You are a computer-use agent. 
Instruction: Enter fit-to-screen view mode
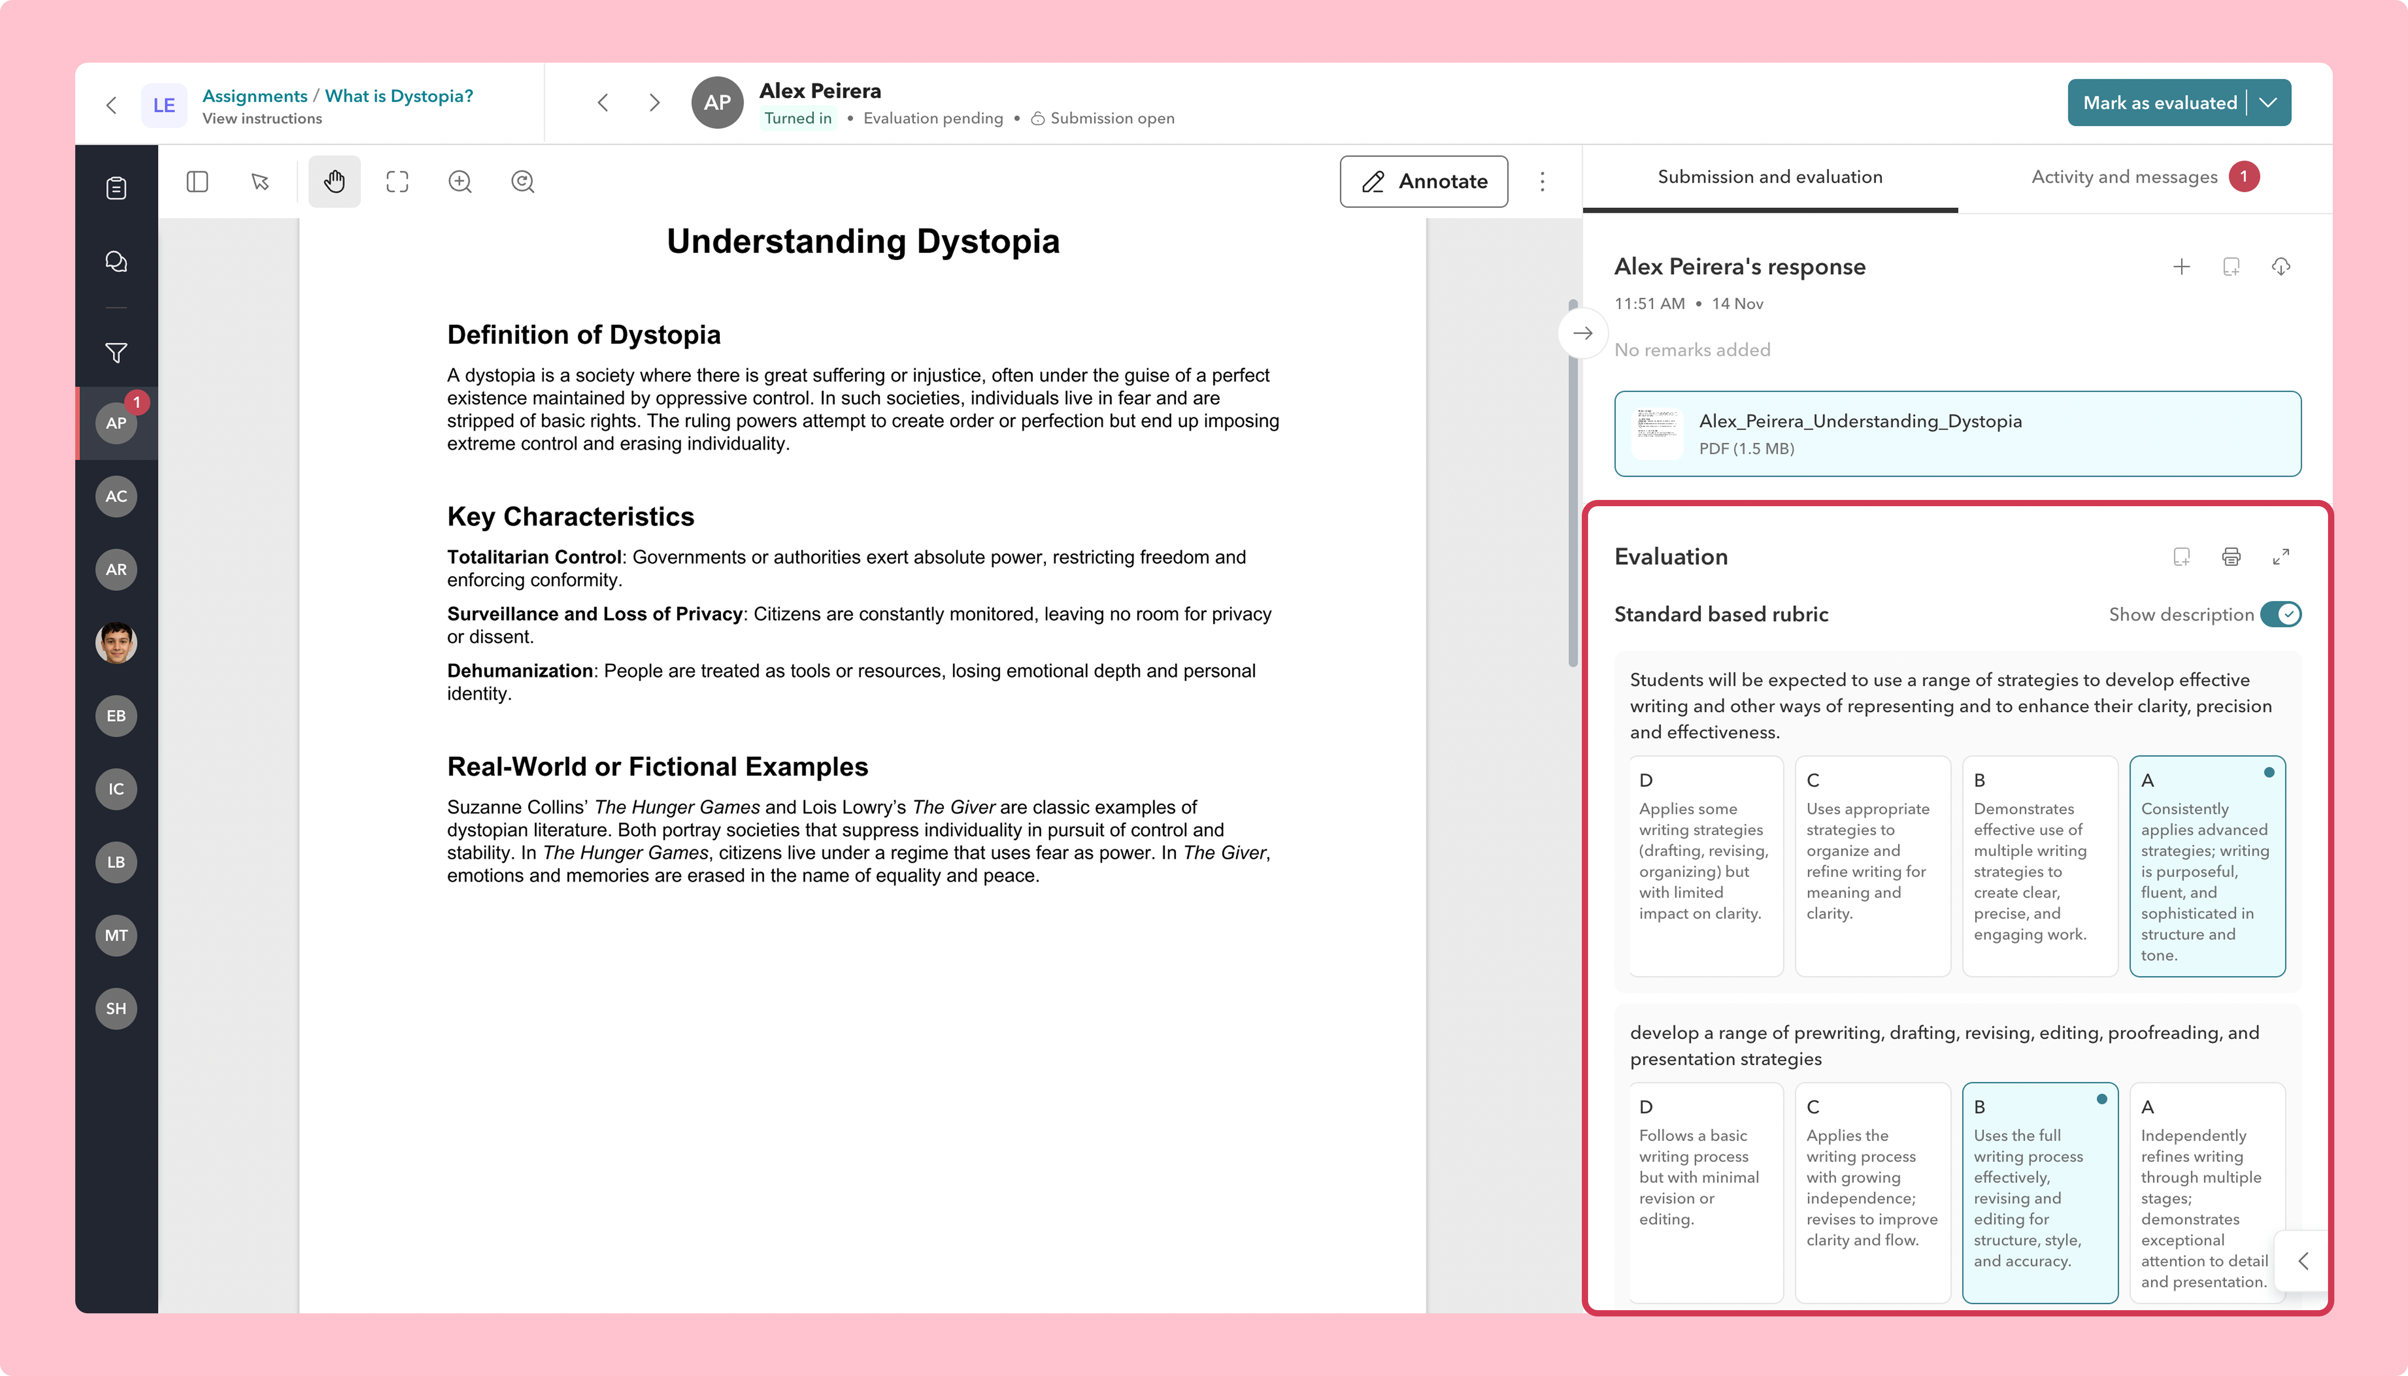(x=398, y=181)
